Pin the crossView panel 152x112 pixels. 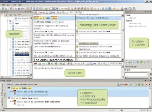point(28,12)
